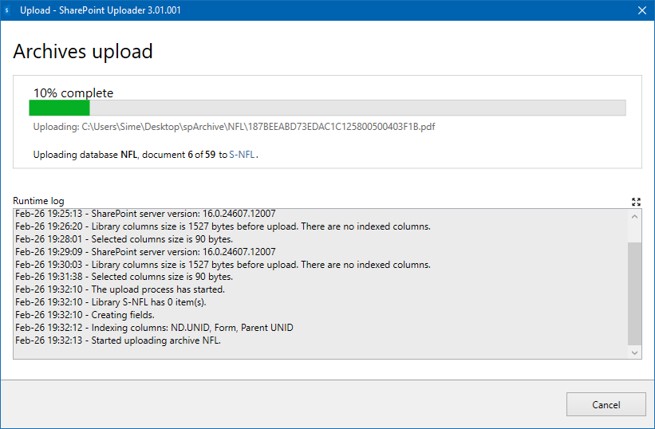Open the S-NFL library link
The image size is (655, 429).
click(x=243, y=155)
